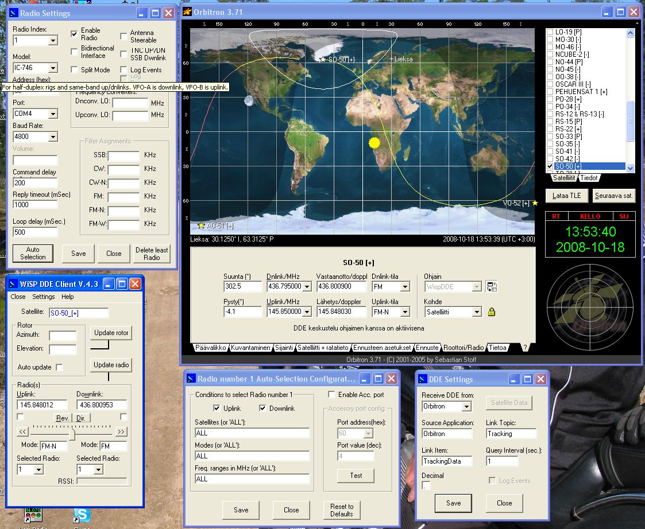Viewport: 645px width, 529px height.
Task: Open the Dnlink-tila mode dropdown
Action: pos(405,286)
